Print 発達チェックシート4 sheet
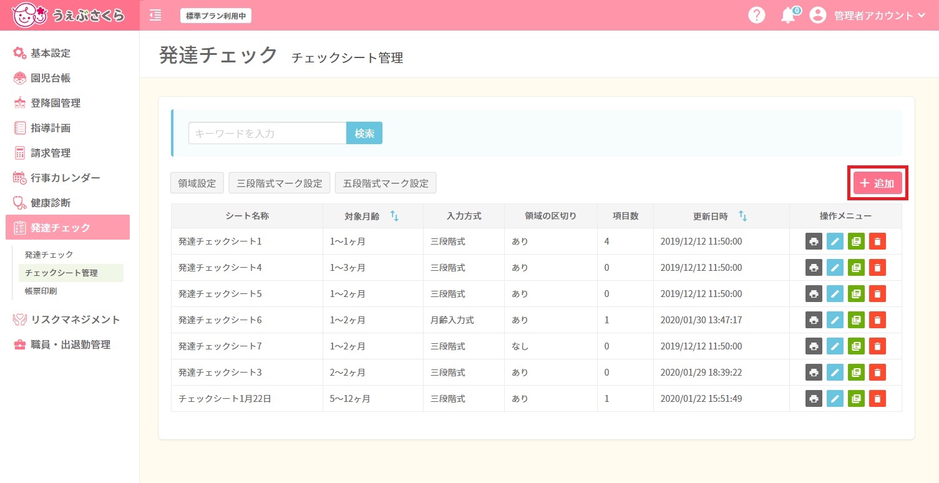 coord(814,268)
